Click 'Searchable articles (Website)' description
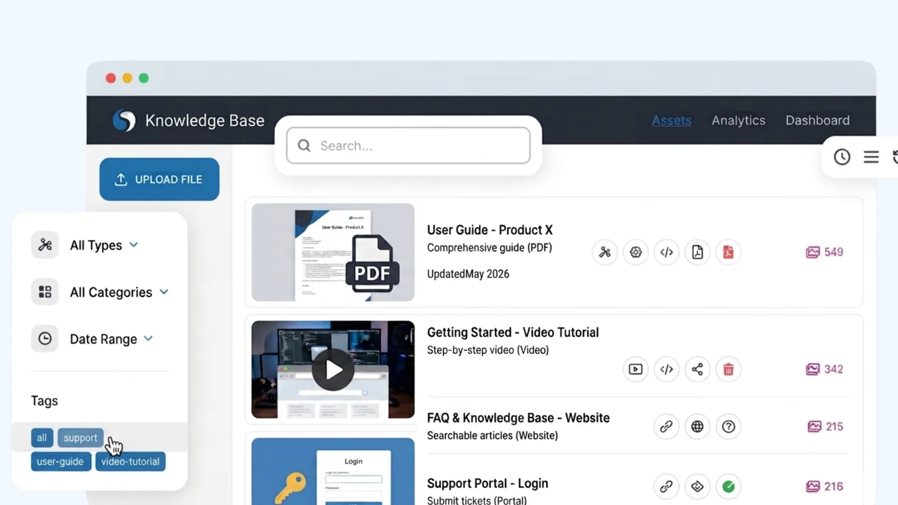This screenshot has width=898, height=505. (492, 436)
